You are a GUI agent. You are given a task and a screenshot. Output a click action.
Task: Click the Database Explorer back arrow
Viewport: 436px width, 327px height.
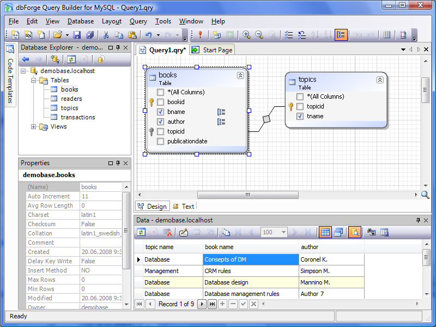(x=26, y=59)
